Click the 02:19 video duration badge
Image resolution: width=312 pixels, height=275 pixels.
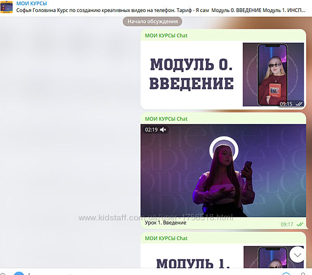[x=151, y=129]
